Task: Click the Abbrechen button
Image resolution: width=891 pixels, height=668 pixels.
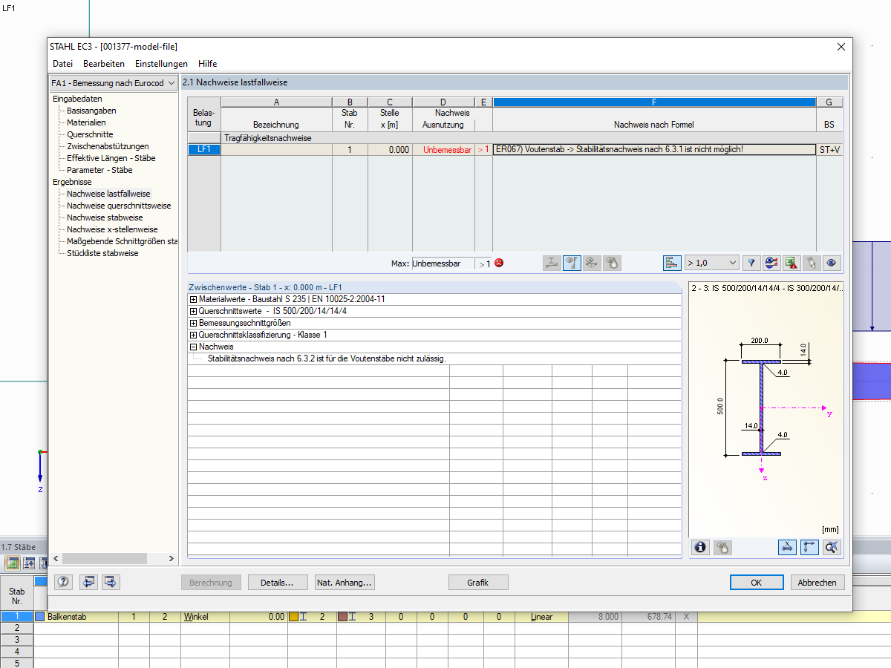Action: [817, 583]
